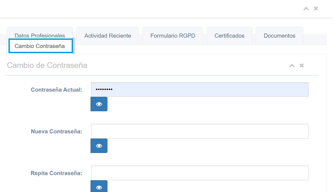Image resolution: width=335 pixels, height=192 pixels.
Task: Click the Repita Contraseña label
Action: [56, 173]
